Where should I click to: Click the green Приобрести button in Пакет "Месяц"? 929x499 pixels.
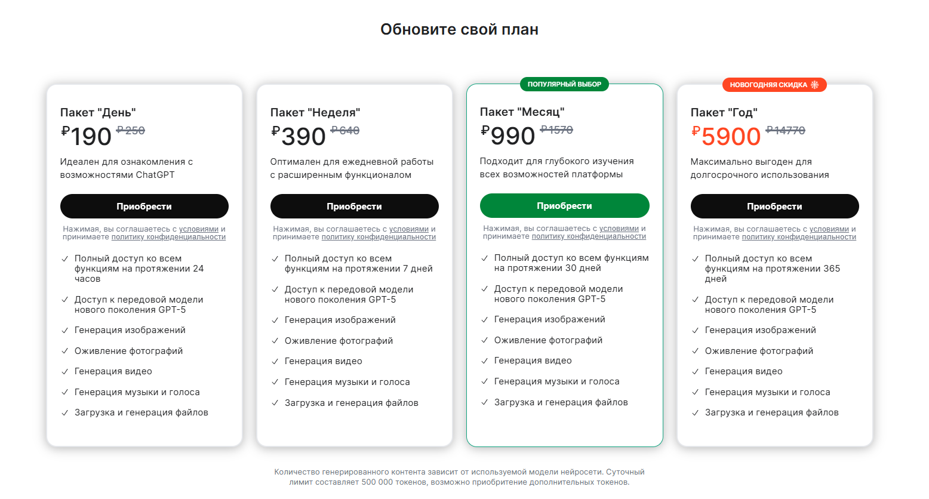pos(565,205)
